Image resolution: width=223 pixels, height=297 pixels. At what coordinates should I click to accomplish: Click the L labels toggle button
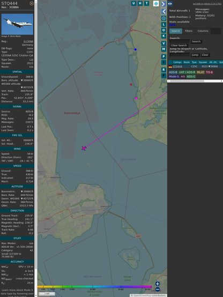(x=163, y=25)
